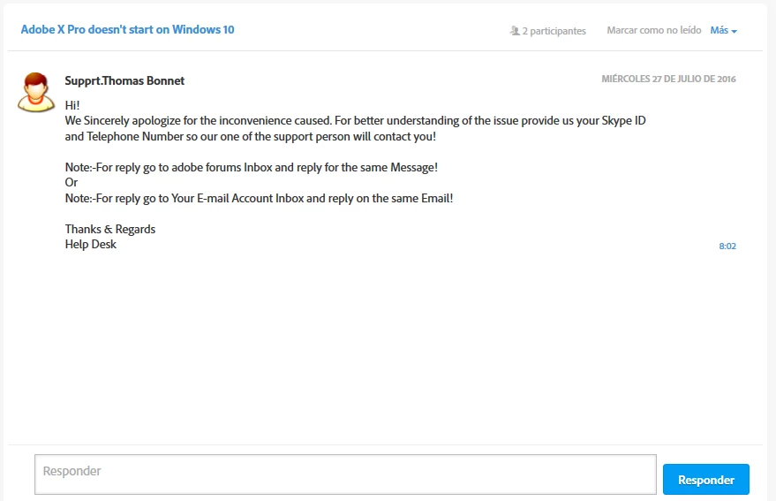Click the 2 participantes label
776x501 pixels.
554,31
